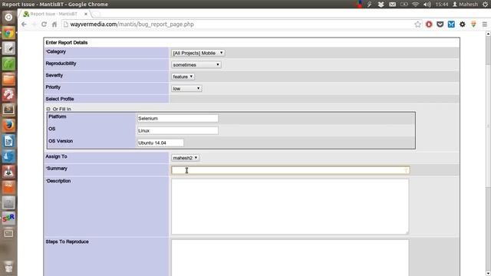Open the Severity dropdown showing feature
This screenshot has width=491, height=276.
(183, 77)
